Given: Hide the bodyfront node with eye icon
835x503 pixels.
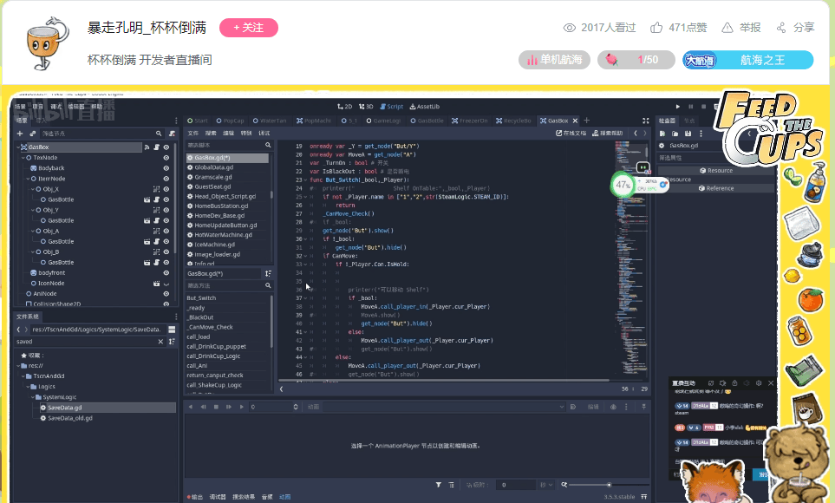Looking at the screenshot, I should tap(166, 272).
